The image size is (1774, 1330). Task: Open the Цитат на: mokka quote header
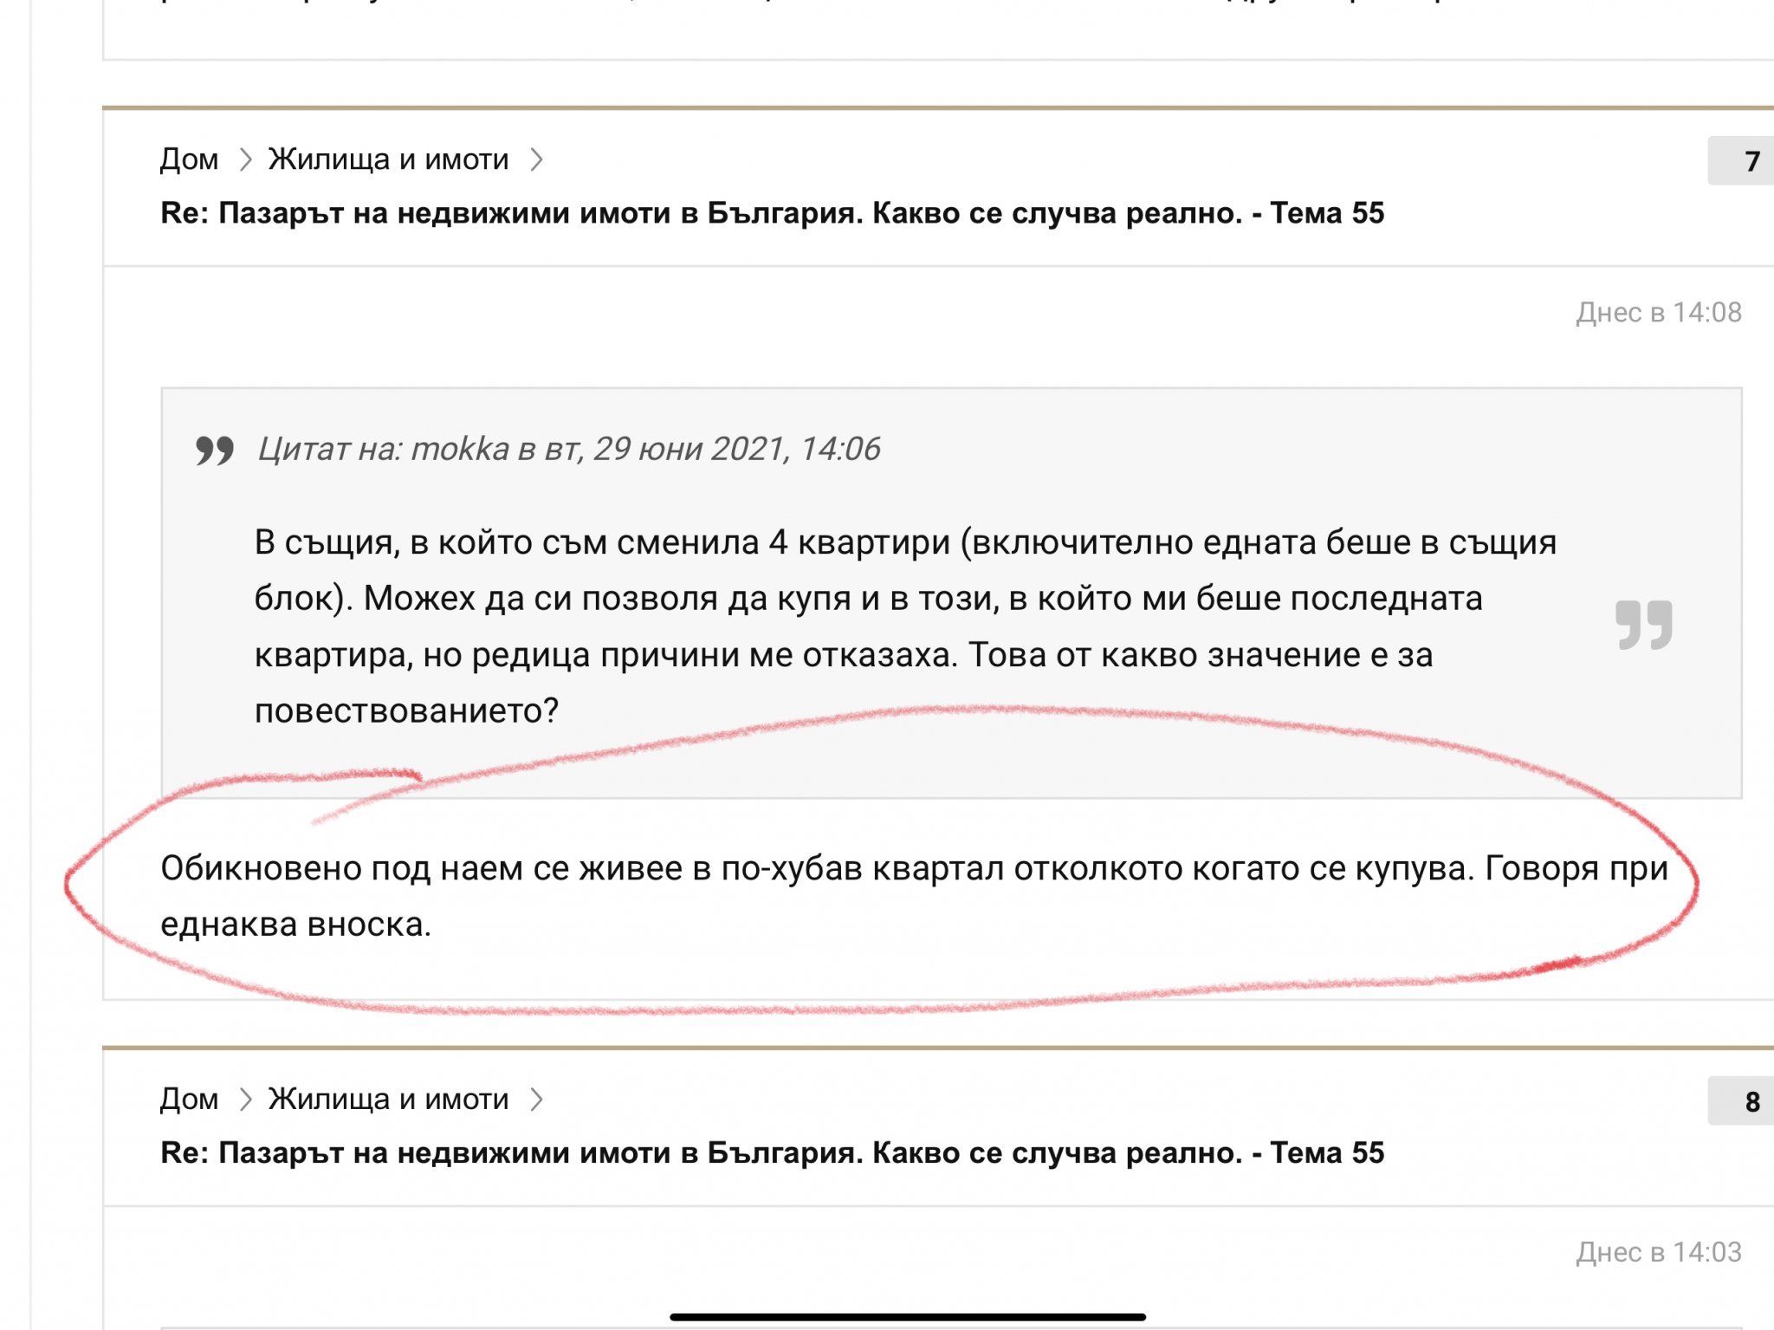pos(568,449)
